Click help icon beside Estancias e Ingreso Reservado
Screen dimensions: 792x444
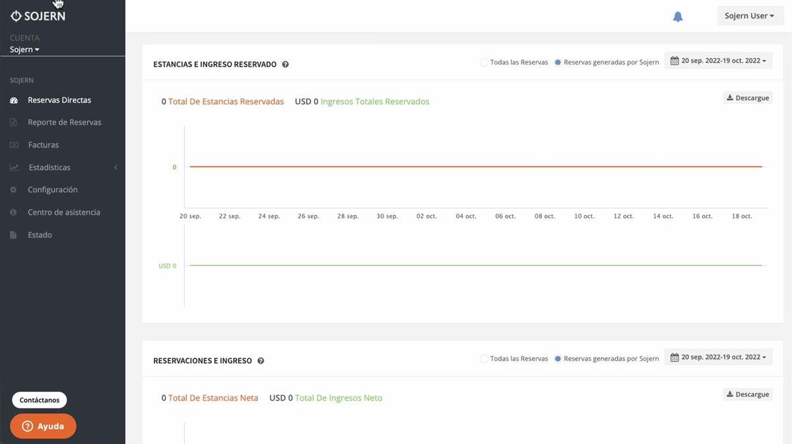(286, 65)
